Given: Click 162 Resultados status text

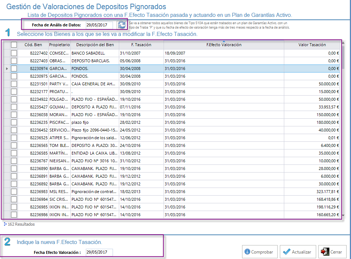Looking at the screenshot, I should click(21, 224).
